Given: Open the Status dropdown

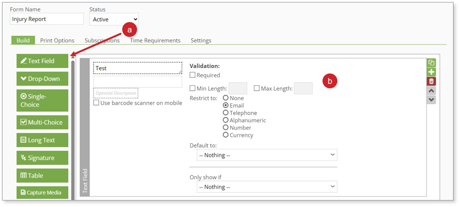Looking at the screenshot, I should click(114, 19).
